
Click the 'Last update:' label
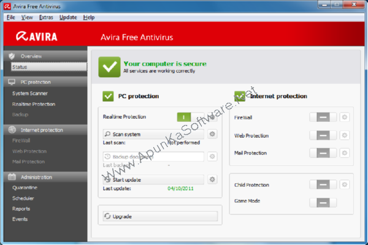click(117, 188)
